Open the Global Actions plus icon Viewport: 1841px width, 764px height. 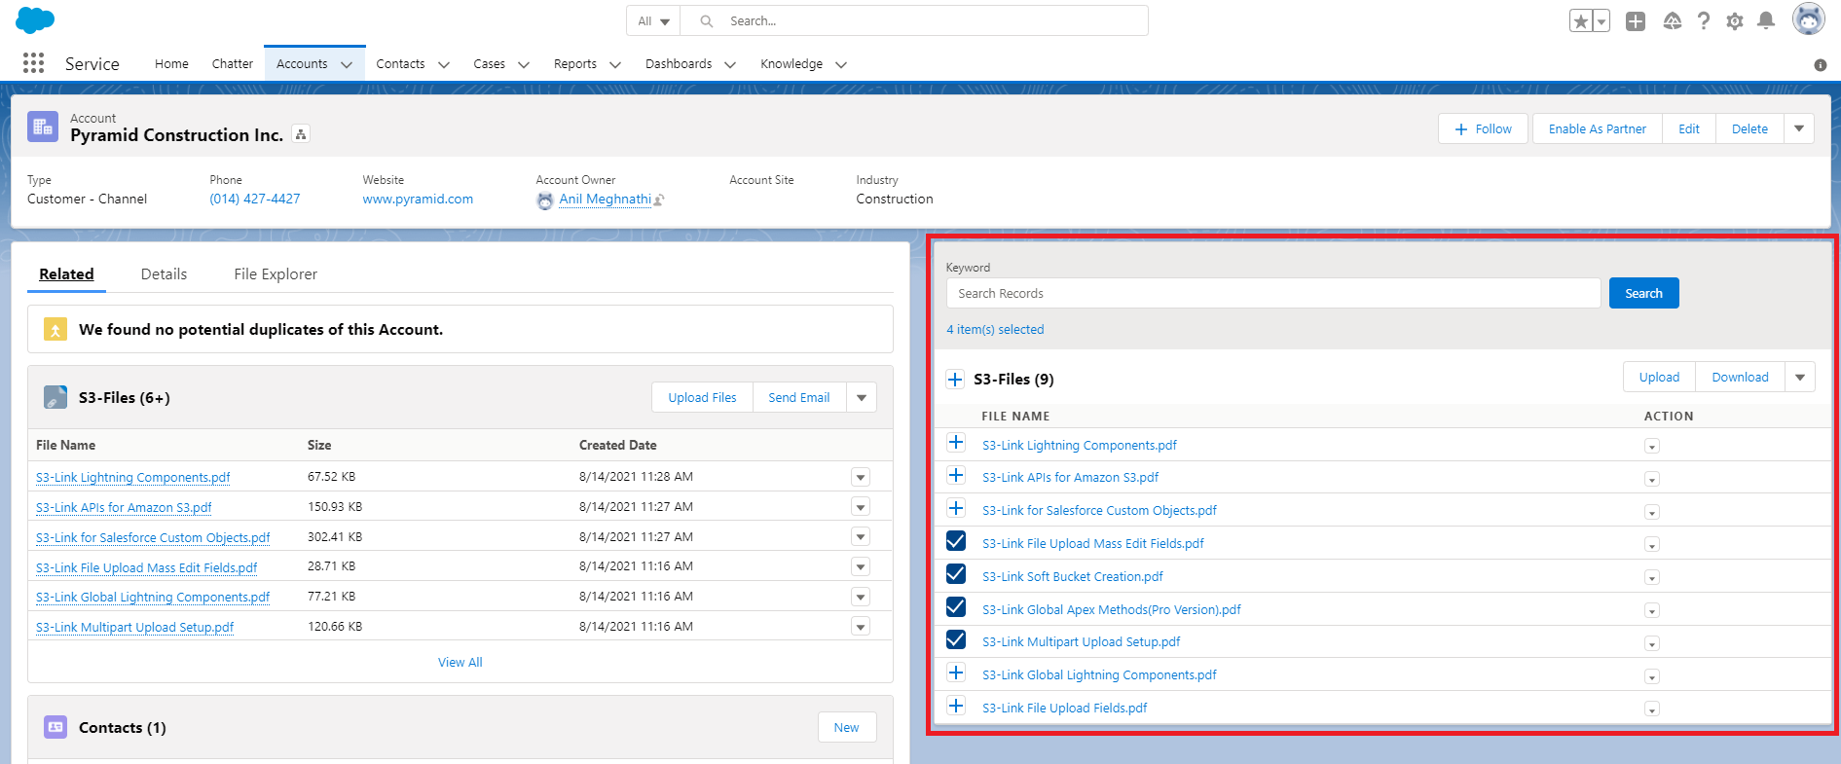pyautogui.click(x=1636, y=21)
